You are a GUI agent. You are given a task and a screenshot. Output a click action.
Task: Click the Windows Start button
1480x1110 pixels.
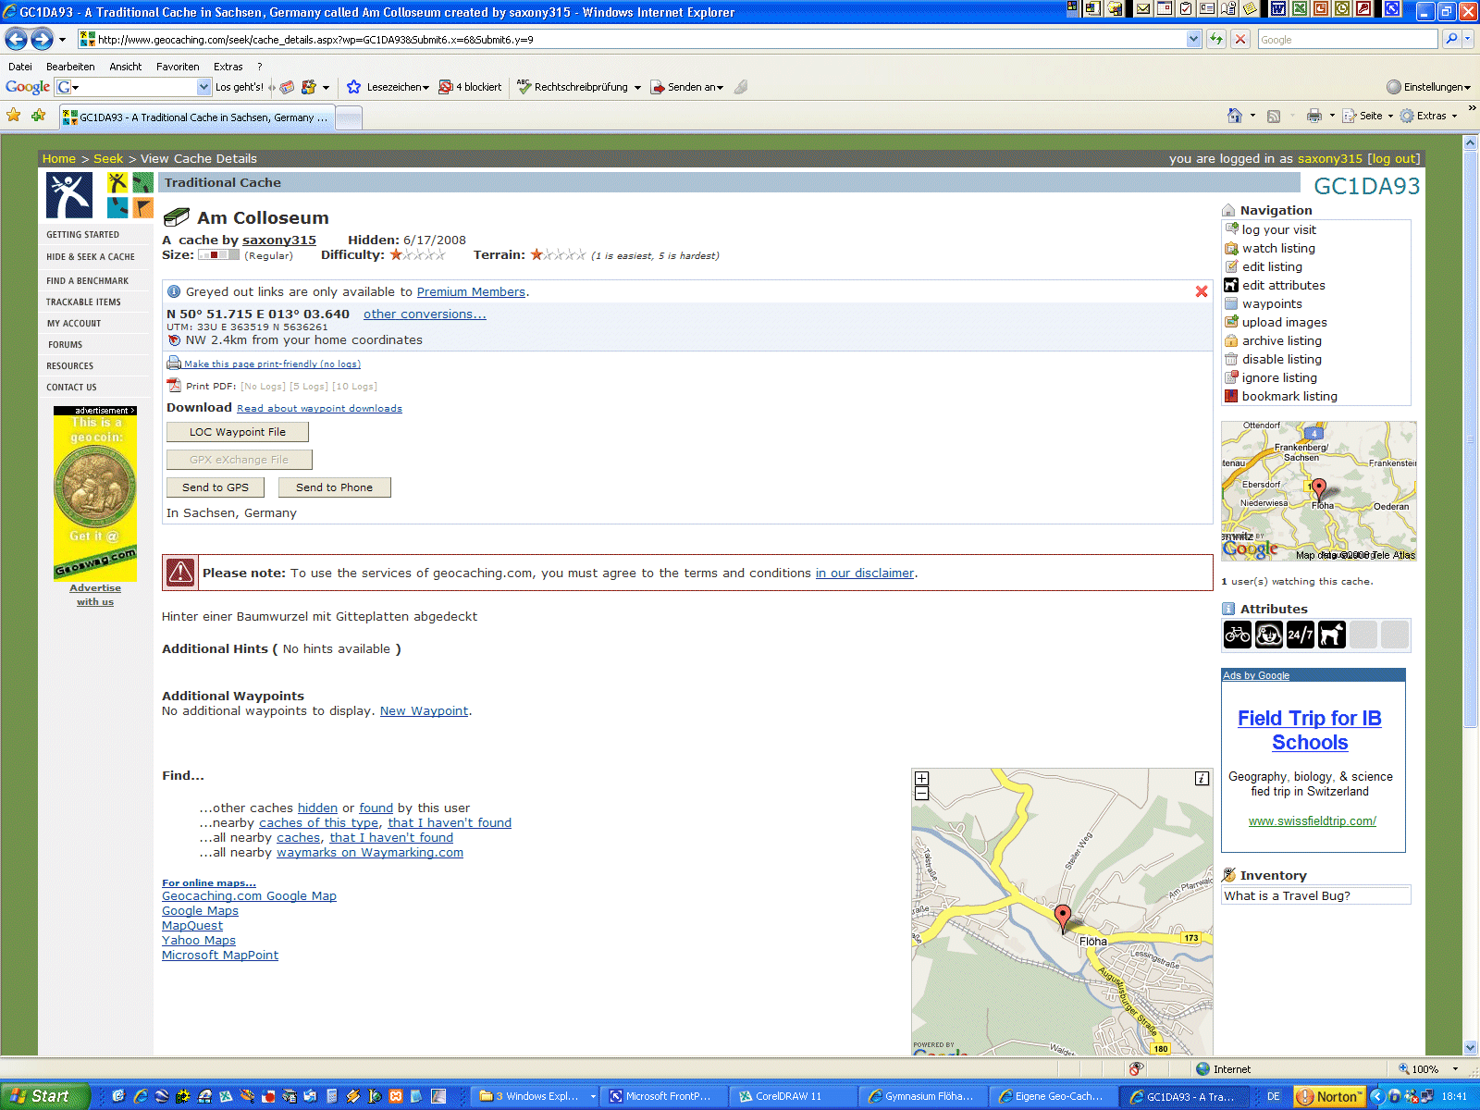[x=44, y=1096]
